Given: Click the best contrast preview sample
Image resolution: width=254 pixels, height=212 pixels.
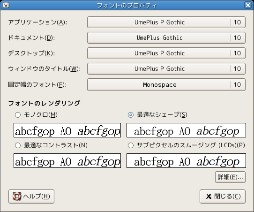Looking at the screenshot, I should (67, 160).
